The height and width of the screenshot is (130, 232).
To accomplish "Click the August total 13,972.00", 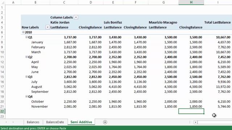I will (x=223, y=87).
